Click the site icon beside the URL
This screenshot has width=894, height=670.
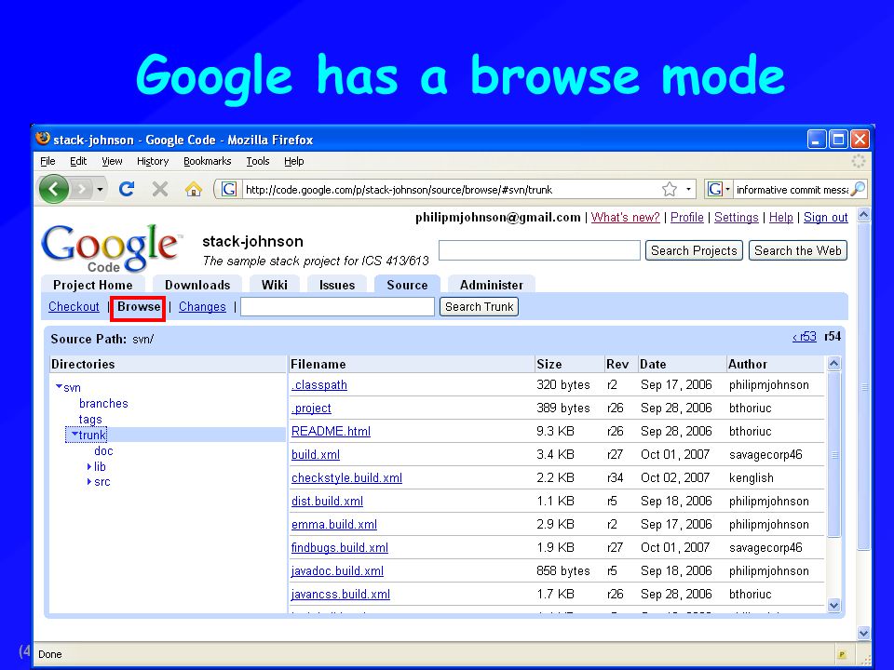tap(229, 189)
